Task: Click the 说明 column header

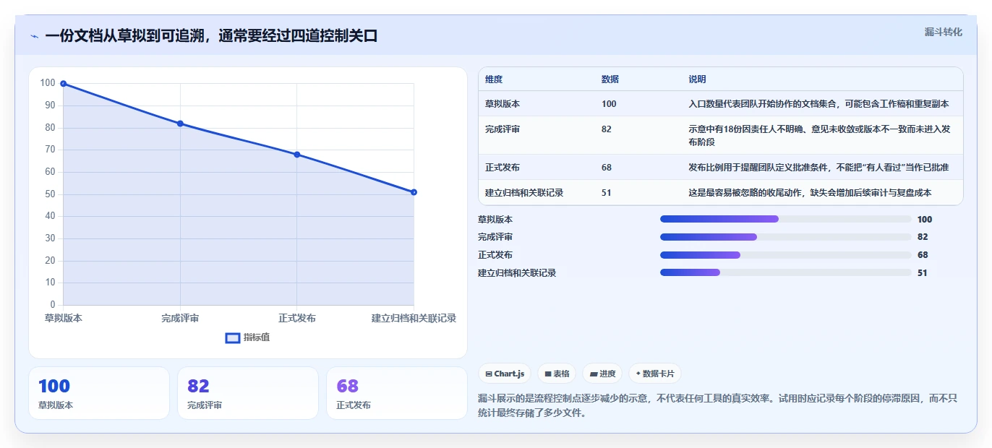Action: pyautogui.click(x=697, y=79)
